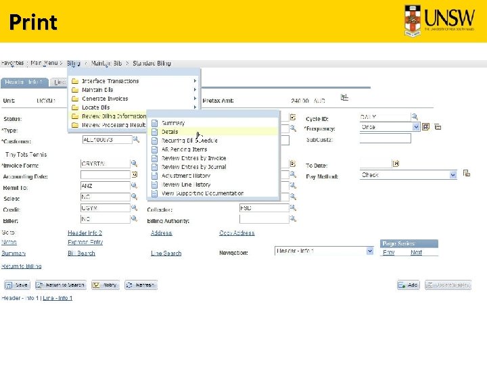Open the Pay Method dropdown
This screenshot has height=365, width=487.
(409, 175)
